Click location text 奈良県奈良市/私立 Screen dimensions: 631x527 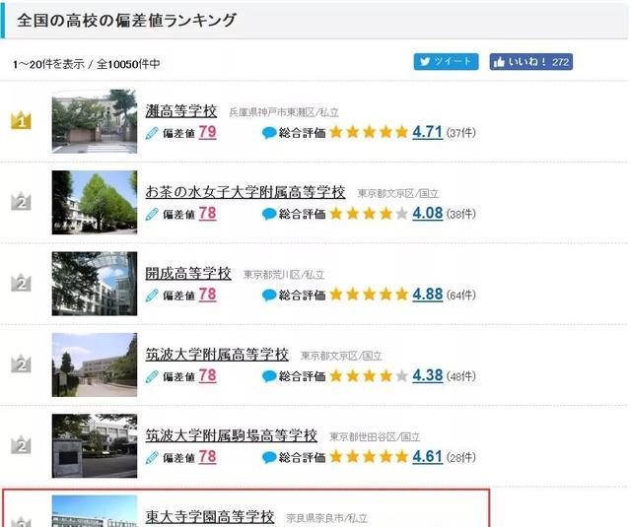pos(326,518)
